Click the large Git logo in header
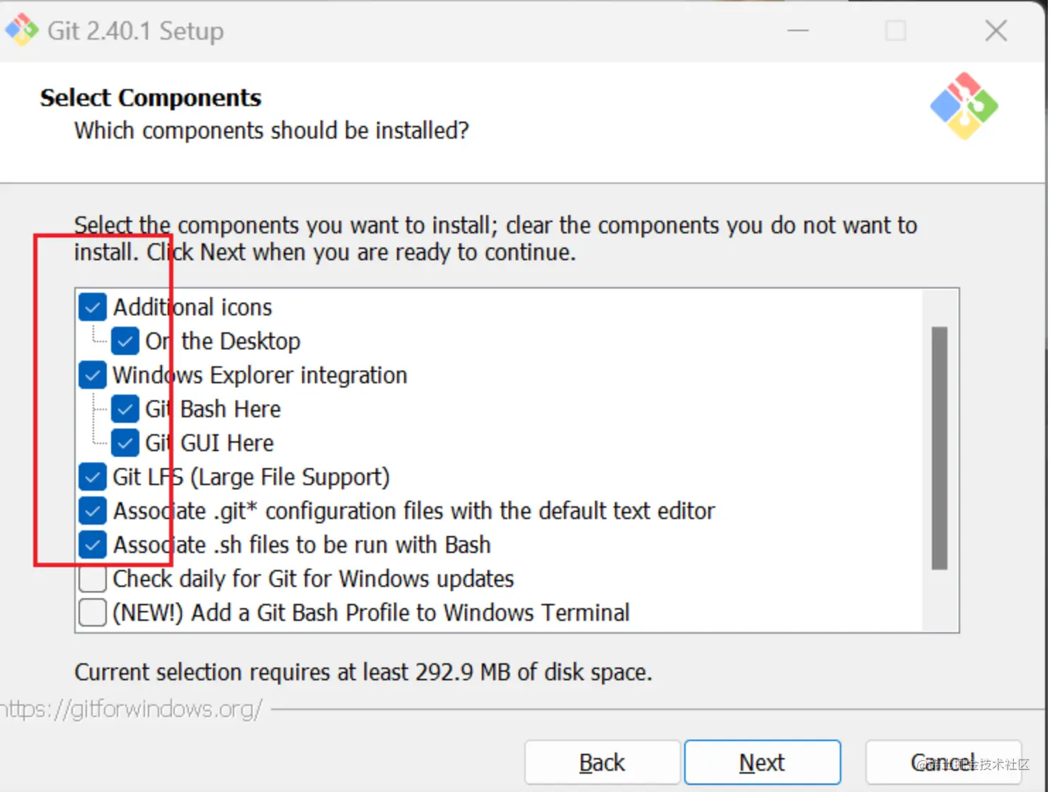This screenshot has width=1050, height=792. click(964, 106)
